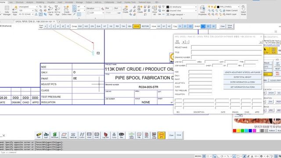Start the Route Pipe tool

tap(15, 11)
